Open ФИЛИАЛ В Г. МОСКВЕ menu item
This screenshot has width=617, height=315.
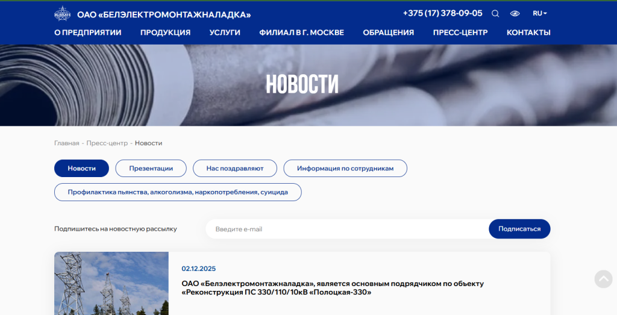[301, 33]
